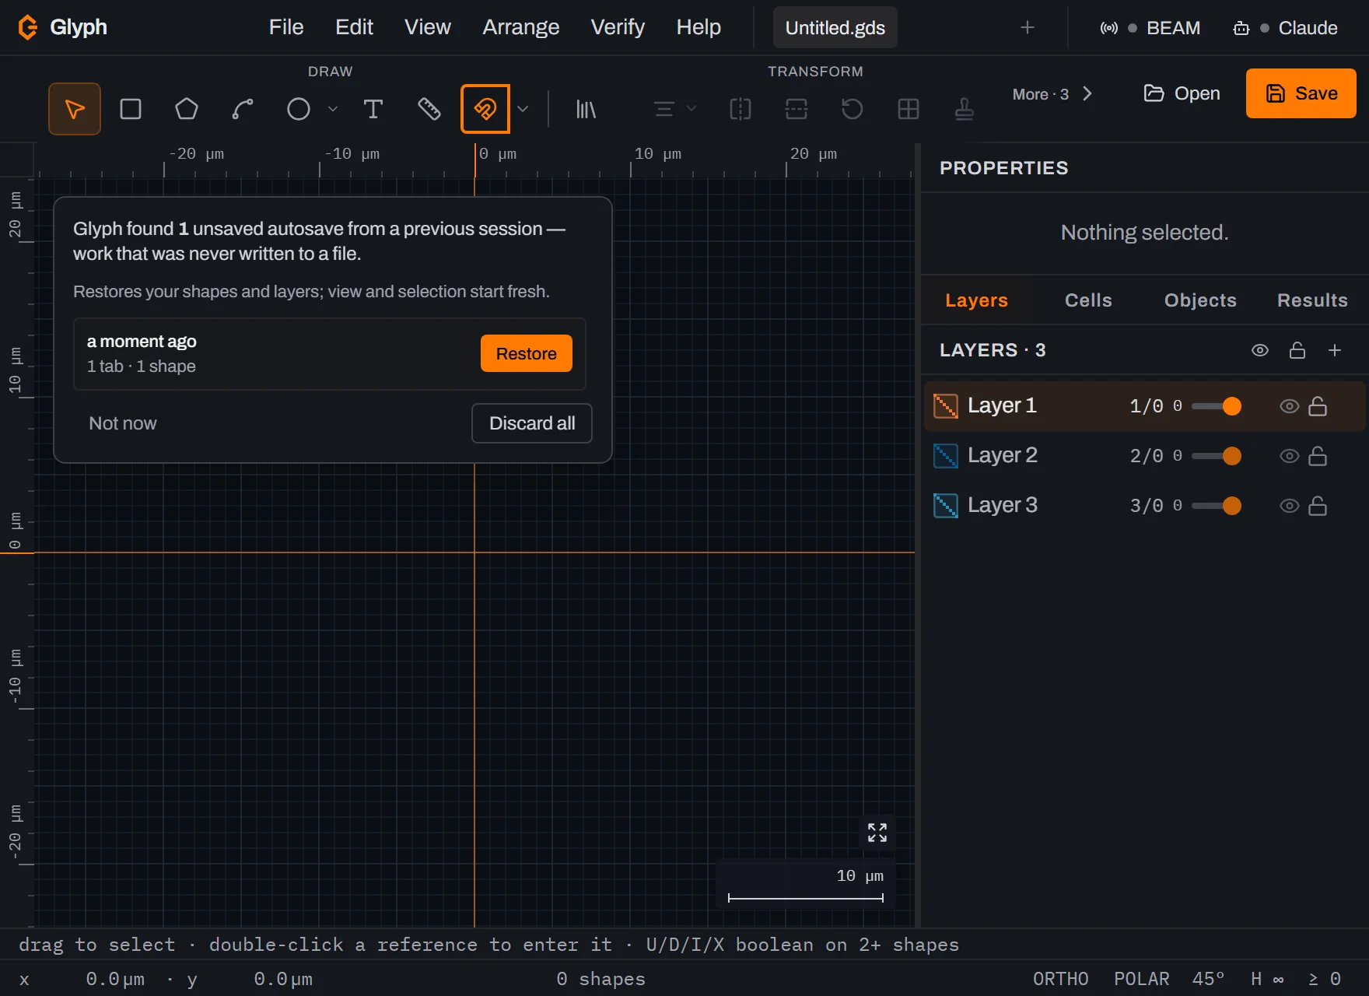Open the Verify menu
The height and width of the screenshot is (996, 1369).
tap(618, 27)
